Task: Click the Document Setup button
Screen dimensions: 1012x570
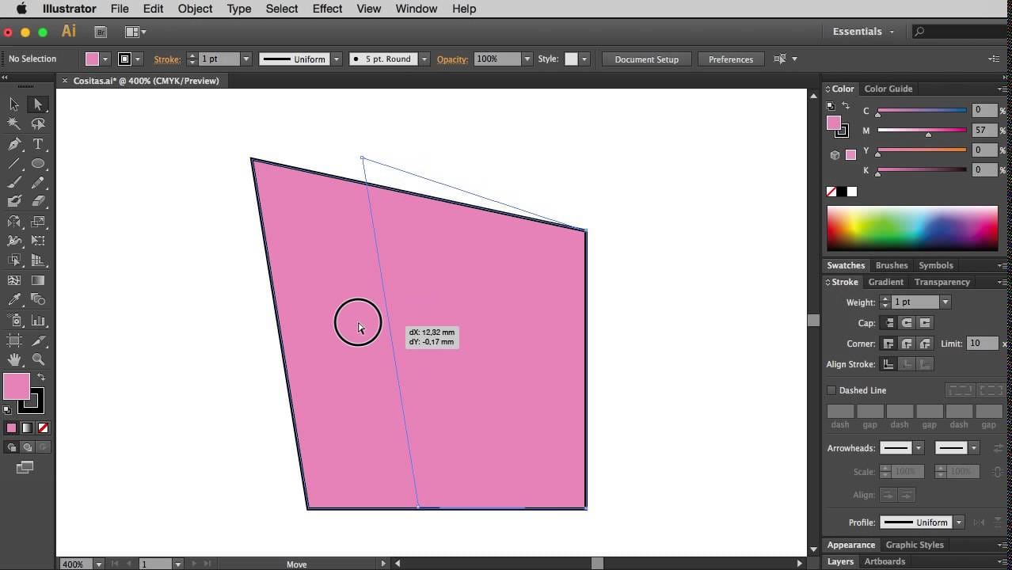Action: (x=647, y=59)
